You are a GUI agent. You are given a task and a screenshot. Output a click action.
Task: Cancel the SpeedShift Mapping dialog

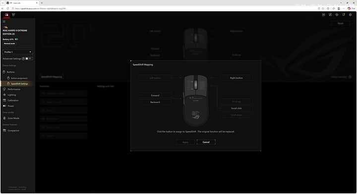pyautogui.click(x=206, y=142)
